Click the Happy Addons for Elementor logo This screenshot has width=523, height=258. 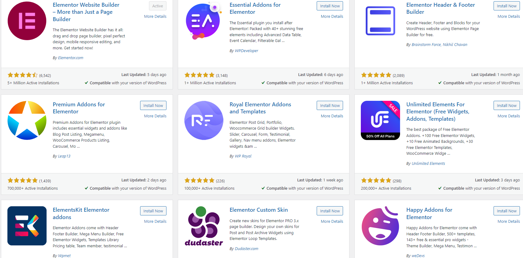(x=380, y=226)
